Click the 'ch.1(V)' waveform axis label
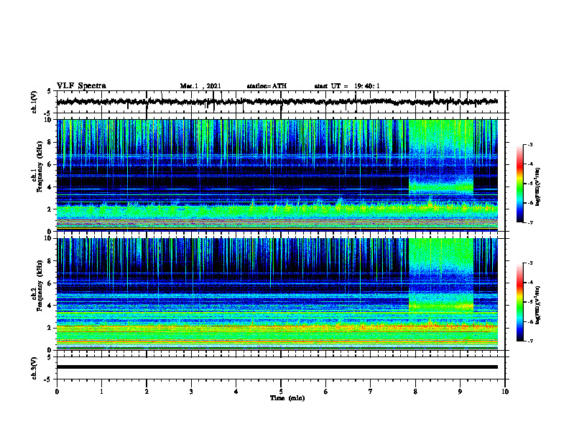 tap(34, 102)
